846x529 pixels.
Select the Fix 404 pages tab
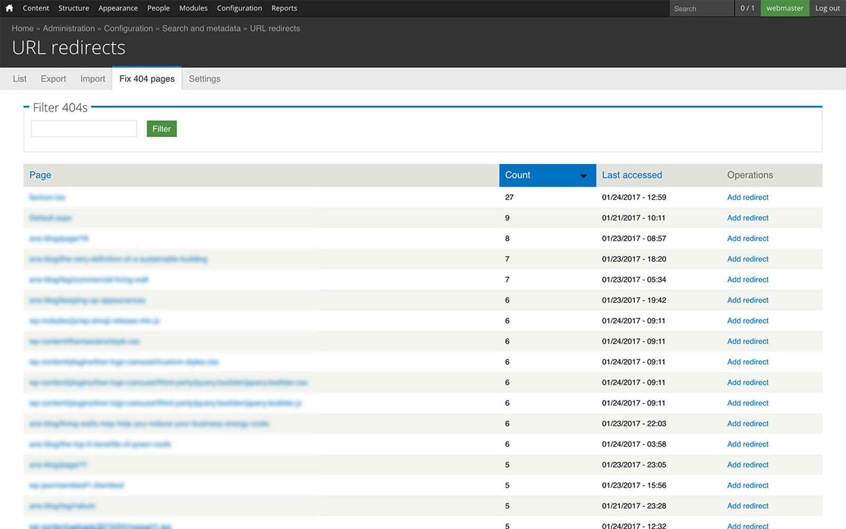coord(147,78)
